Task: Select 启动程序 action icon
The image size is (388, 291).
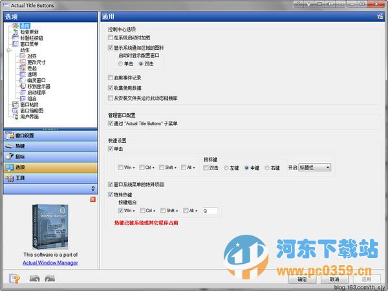Action: 23,92
